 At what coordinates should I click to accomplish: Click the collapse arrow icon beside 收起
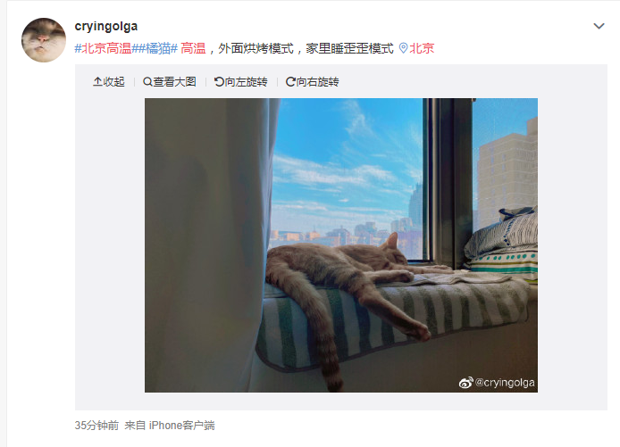tap(97, 82)
